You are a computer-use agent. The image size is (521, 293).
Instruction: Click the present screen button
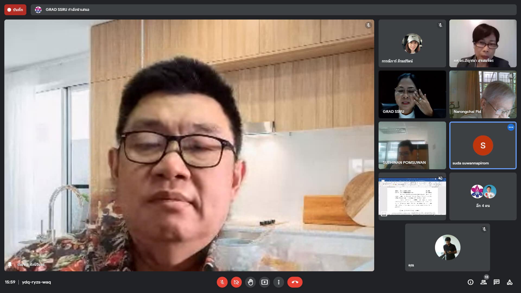264,282
